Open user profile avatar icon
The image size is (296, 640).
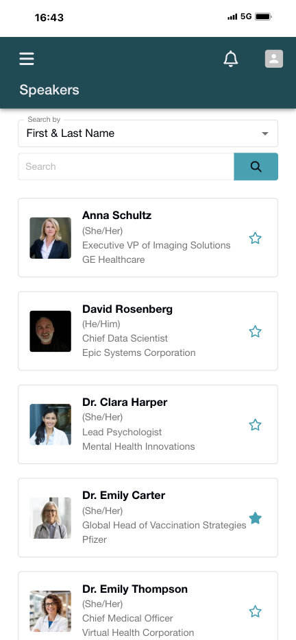pos(274,59)
